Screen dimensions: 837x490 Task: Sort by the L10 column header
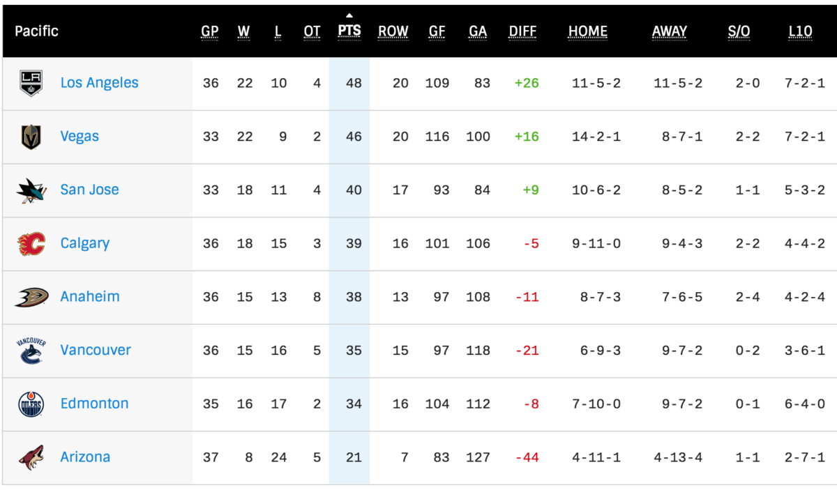click(x=801, y=31)
